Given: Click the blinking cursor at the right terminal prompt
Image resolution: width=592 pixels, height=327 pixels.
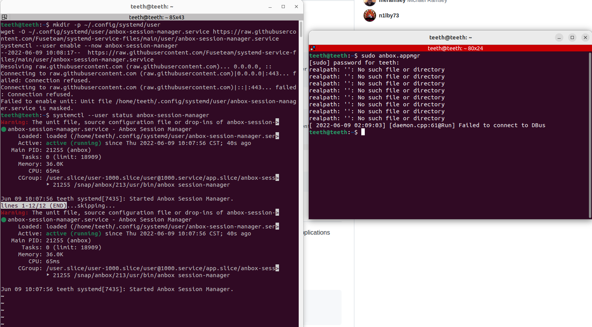Looking at the screenshot, I should click(x=362, y=132).
